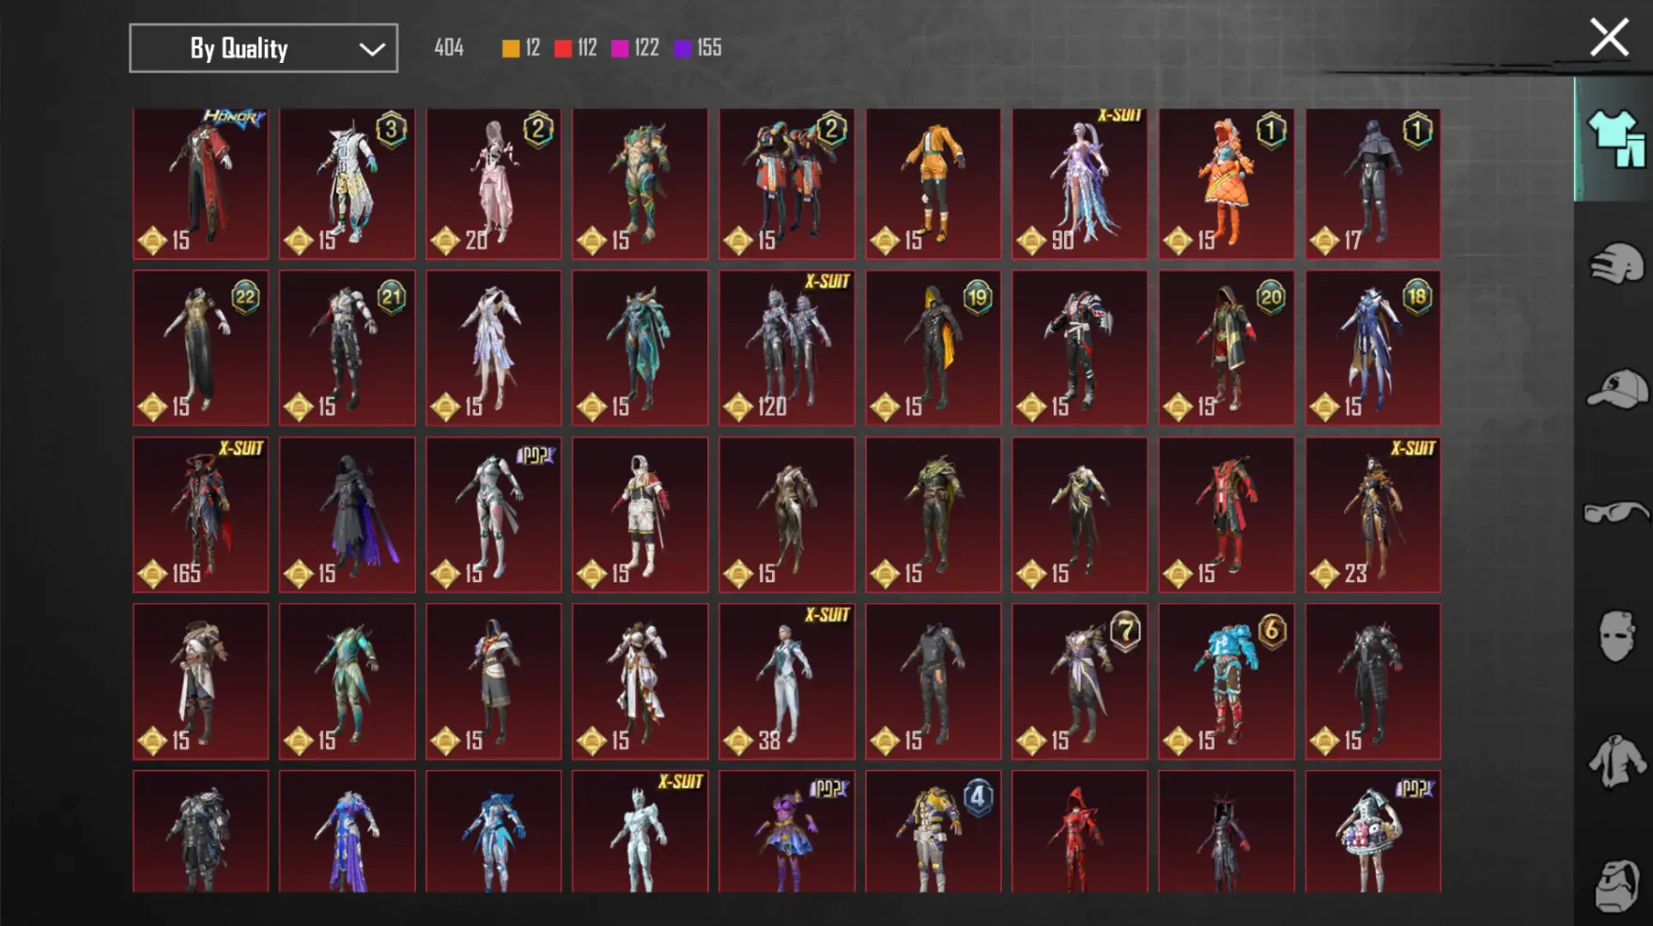
Task: Open the By Quality sort dropdown
Action: (264, 48)
